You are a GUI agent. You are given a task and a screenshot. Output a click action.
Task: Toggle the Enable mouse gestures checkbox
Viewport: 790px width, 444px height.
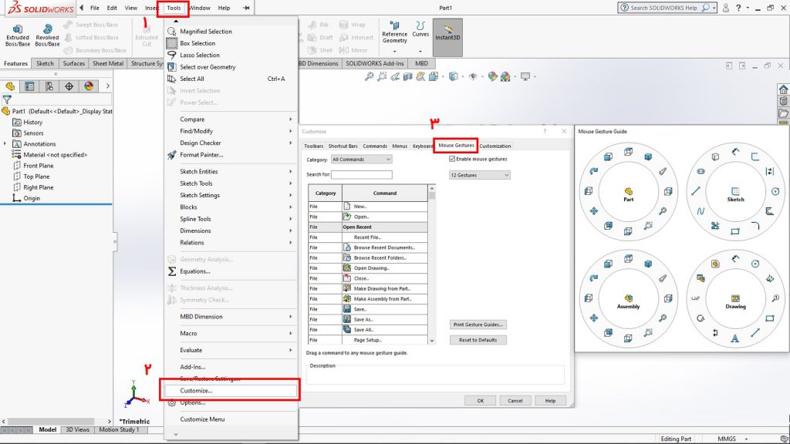452,159
